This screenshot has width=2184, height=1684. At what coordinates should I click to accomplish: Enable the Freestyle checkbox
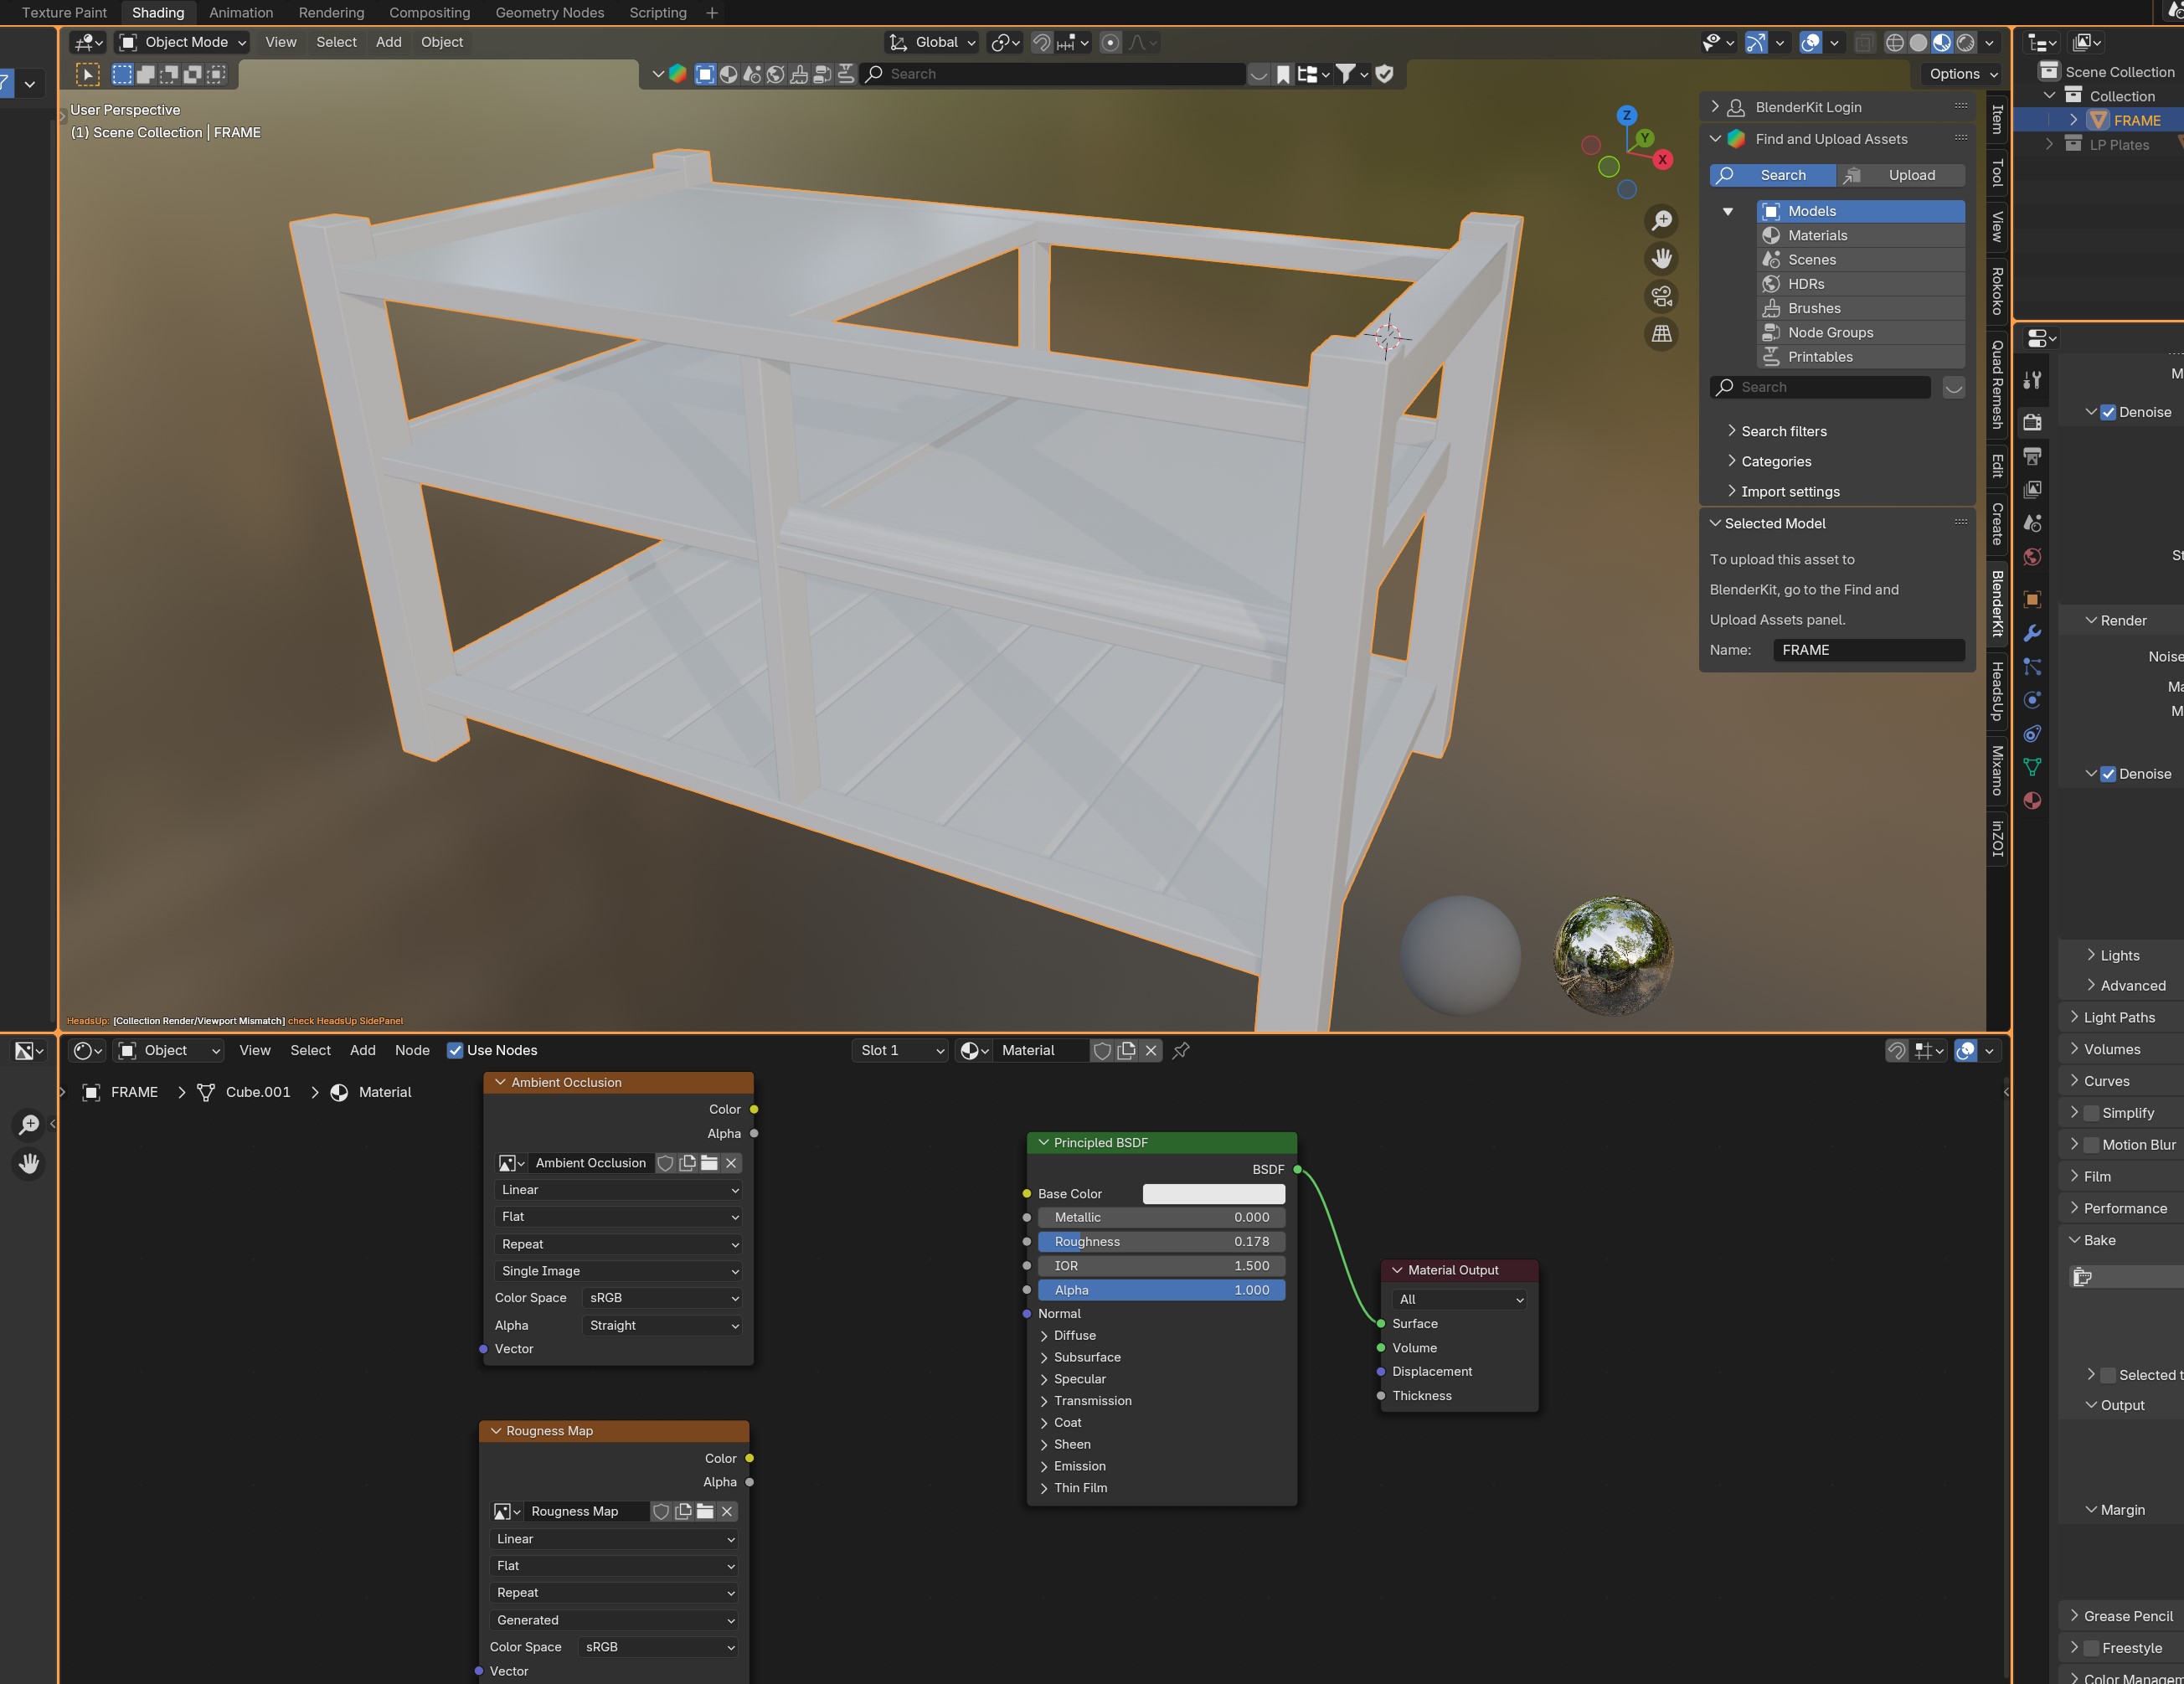coord(2091,1648)
